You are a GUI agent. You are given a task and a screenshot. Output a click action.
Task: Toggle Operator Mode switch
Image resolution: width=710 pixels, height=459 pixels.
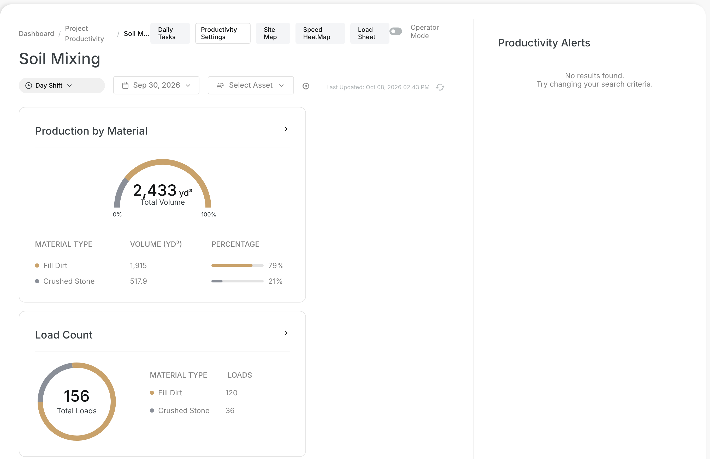pyautogui.click(x=395, y=31)
